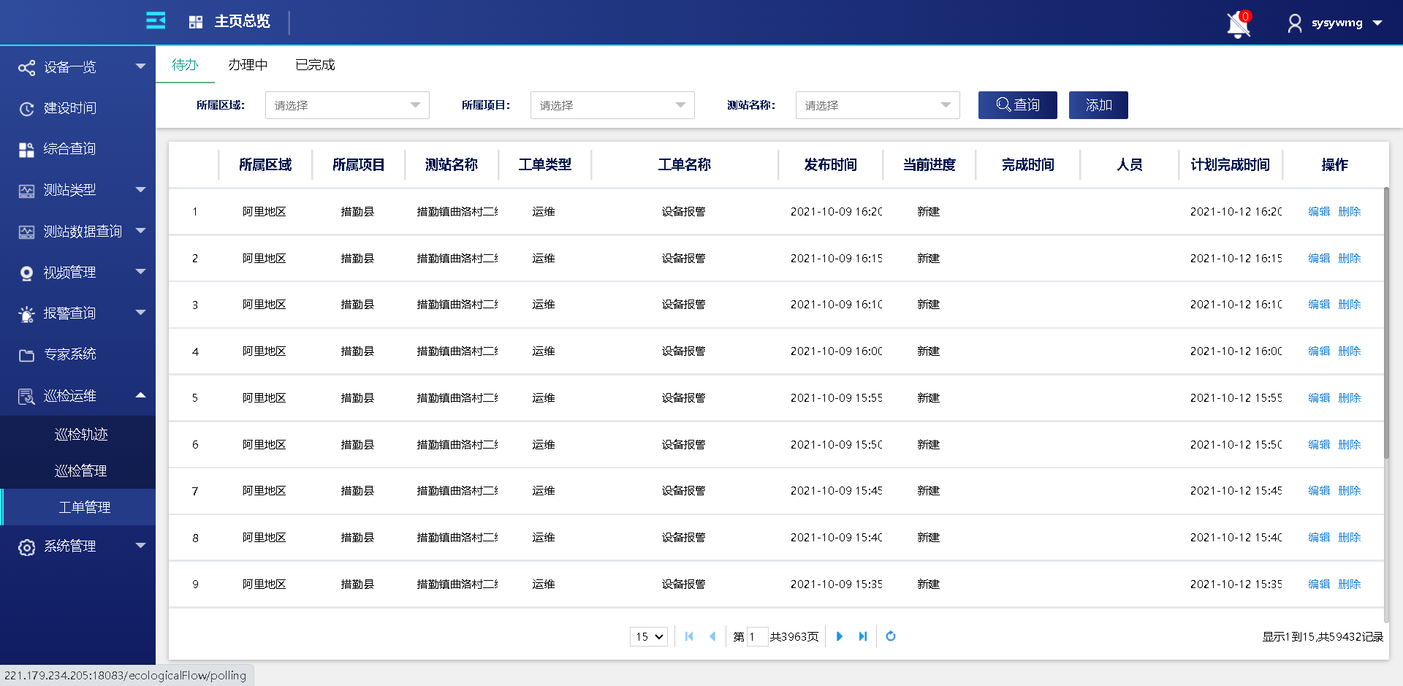Open the 所属项目 dropdown
This screenshot has height=686, width=1403.
[x=612, y=105]
